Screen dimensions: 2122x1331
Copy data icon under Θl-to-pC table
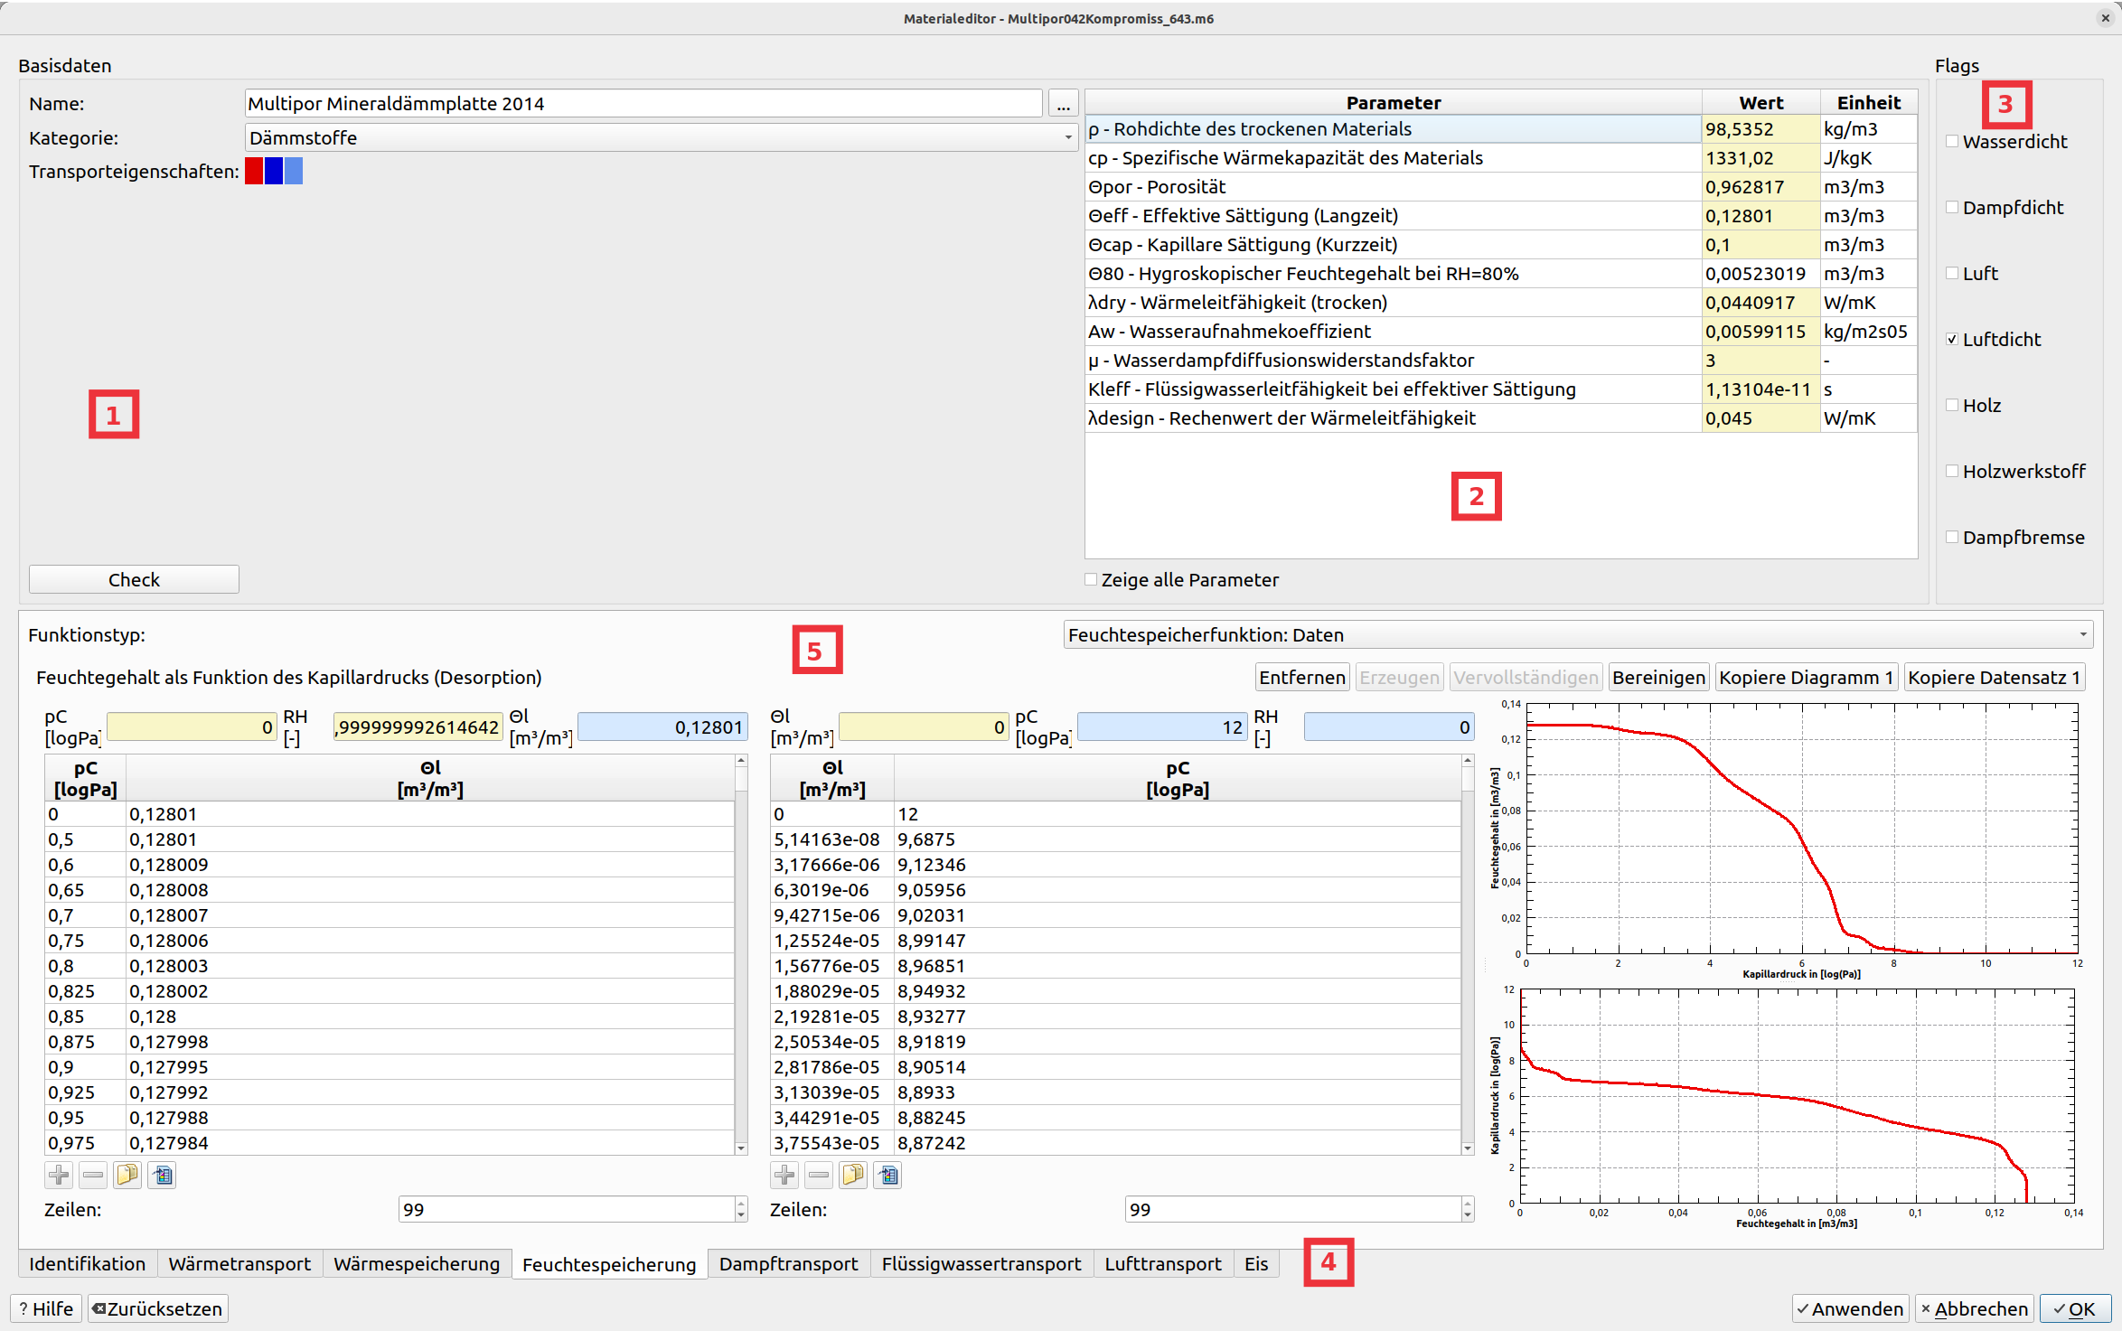(853, 1175)
